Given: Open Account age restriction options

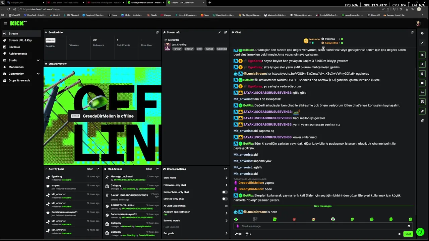Looking at the screenshot, I should coord(226,213).
